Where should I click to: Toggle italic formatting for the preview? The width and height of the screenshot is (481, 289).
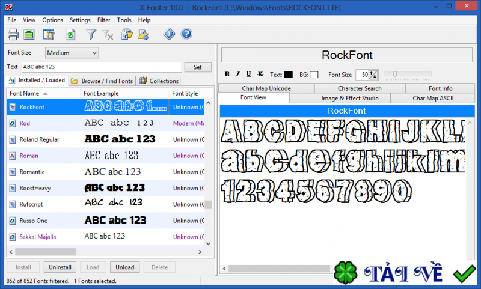coord(238,75)
